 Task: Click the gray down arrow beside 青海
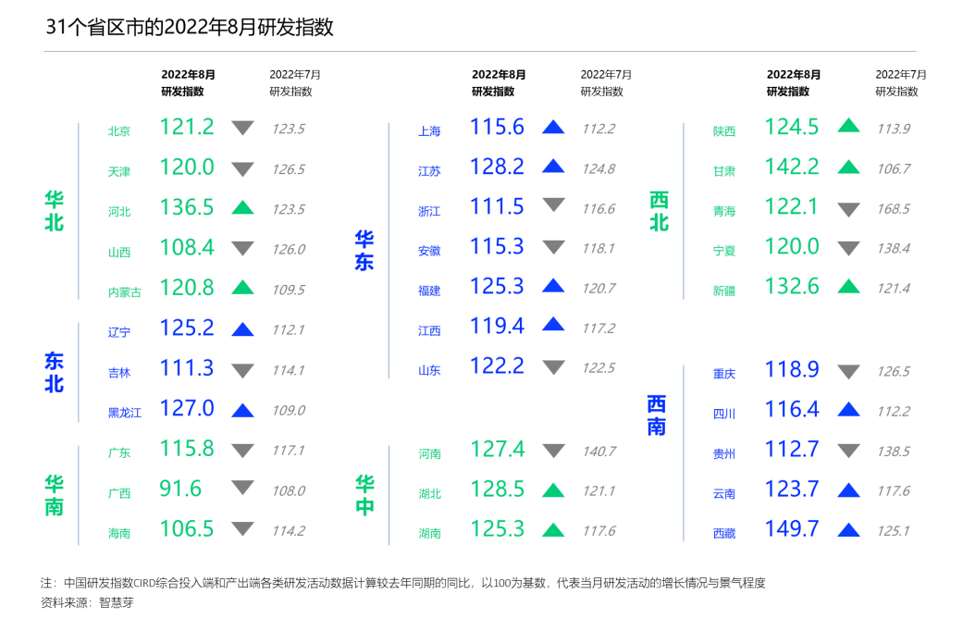coord(848,209)
